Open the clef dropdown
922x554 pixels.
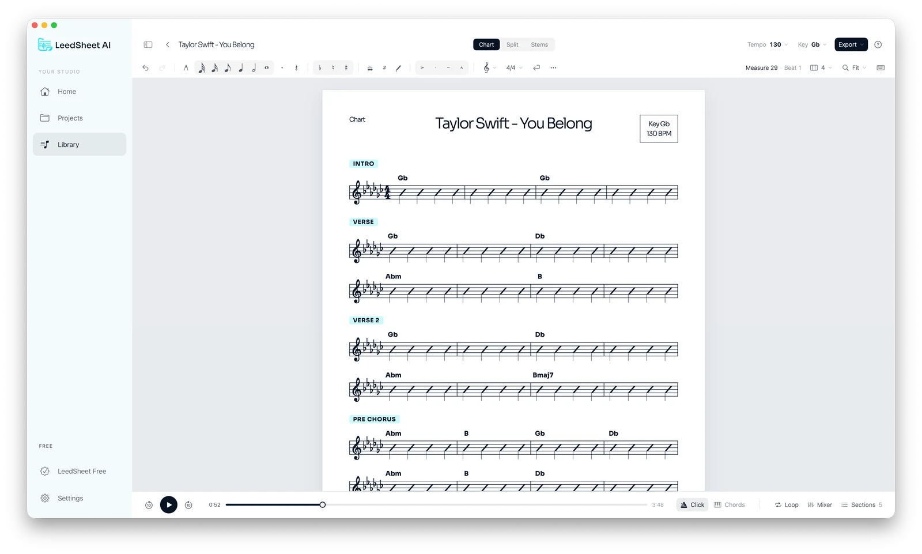pyautogui.click(x=489, y=68)
